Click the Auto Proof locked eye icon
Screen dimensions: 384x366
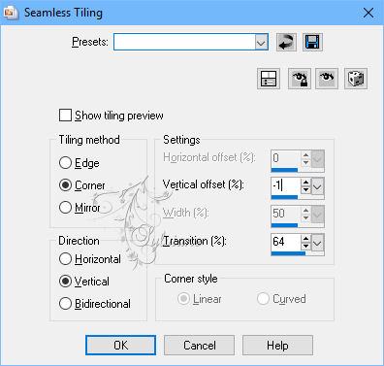tap(300, 79)
